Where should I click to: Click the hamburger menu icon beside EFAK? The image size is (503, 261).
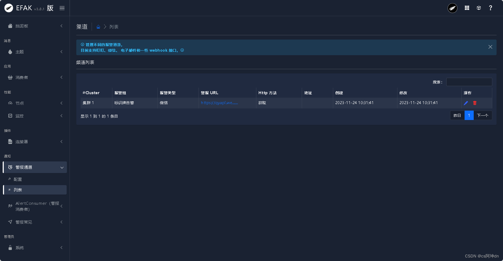62,8
